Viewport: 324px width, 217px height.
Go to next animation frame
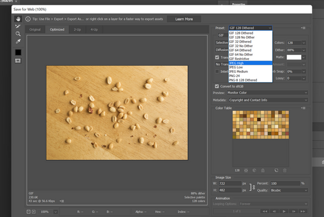coord(294,211)
